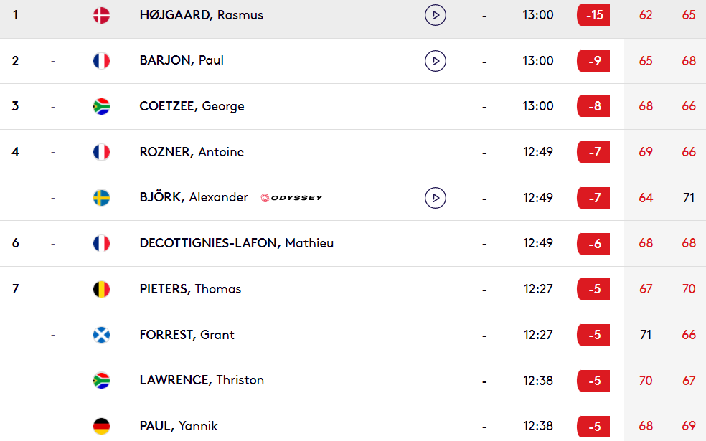Play video highlights for Barjon, Paul
The width and height of the screenshot is (706, 441).
[x=436, y=61]
